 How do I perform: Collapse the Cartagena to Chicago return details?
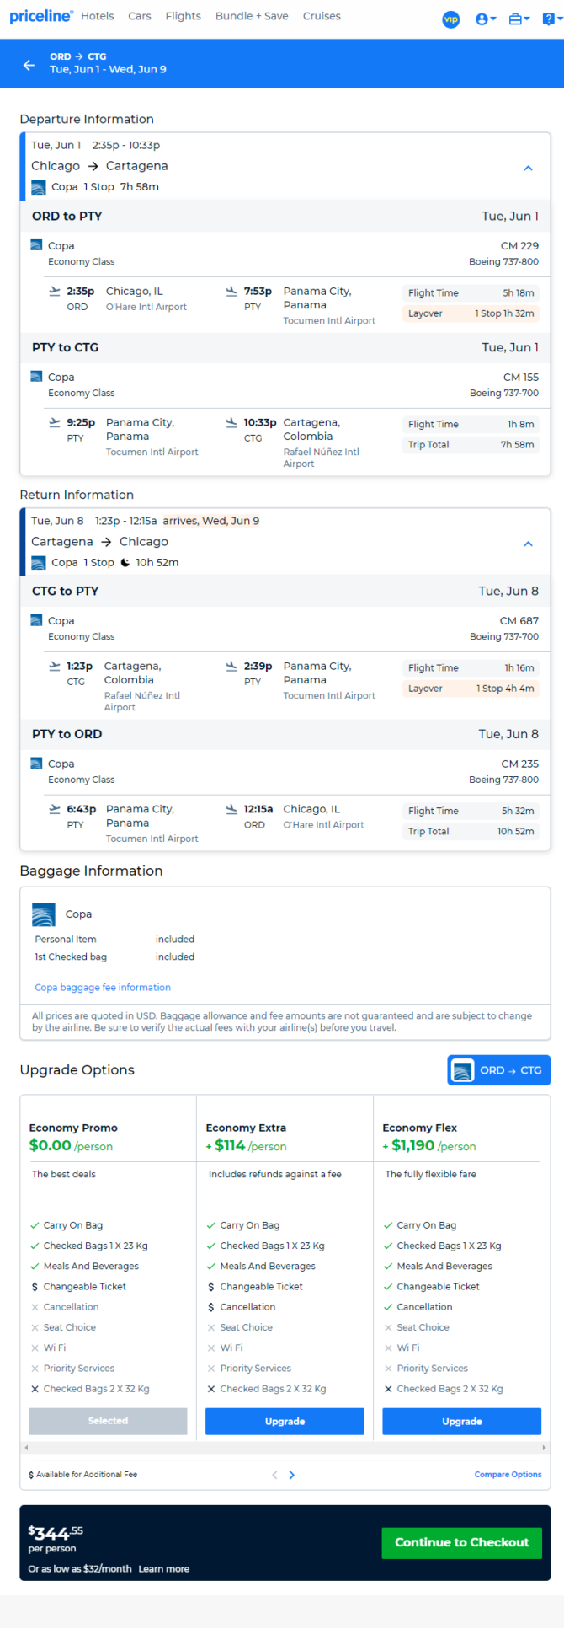click(528, 544)
